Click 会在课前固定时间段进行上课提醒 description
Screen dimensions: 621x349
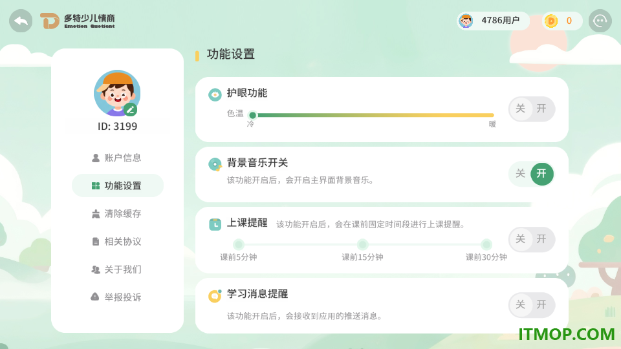pyautogui.click(x=400, y=224)
